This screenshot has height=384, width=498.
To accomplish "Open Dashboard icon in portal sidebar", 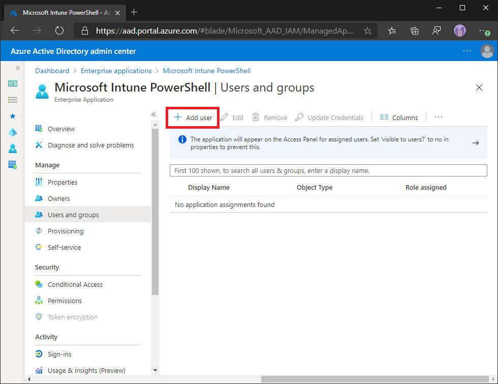I will 13,83.
